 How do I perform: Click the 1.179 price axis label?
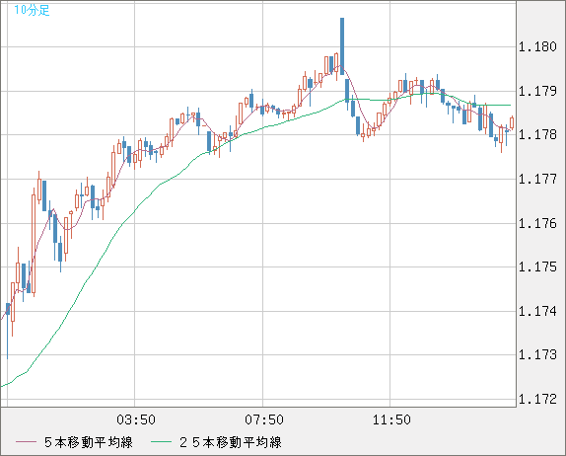tap(537, 91)
